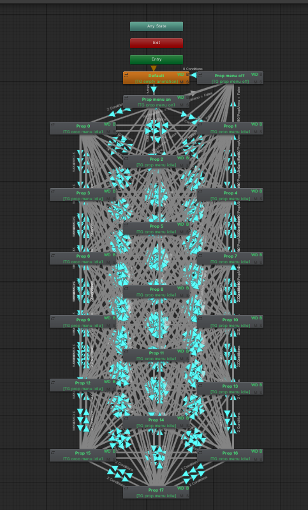Select the 0 Conditions transition arrow into Default

193,75
